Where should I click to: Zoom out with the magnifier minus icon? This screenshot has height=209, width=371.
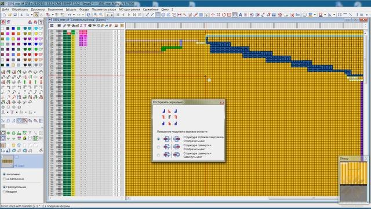coord(101,15)
